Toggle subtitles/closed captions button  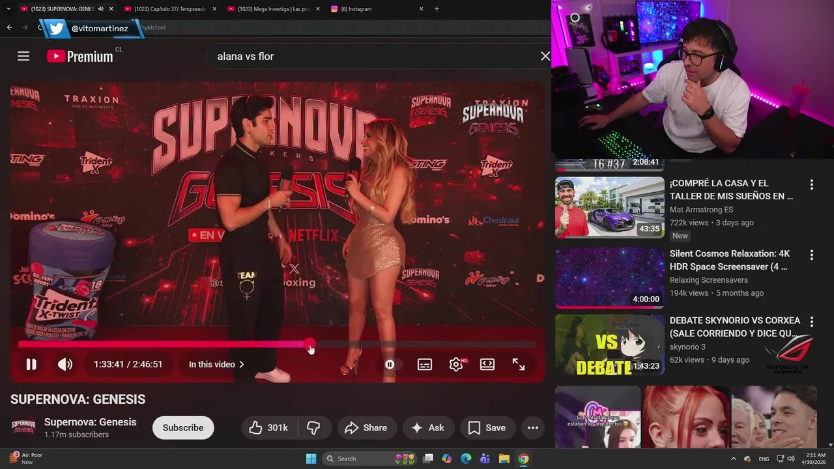pos(425,365)
